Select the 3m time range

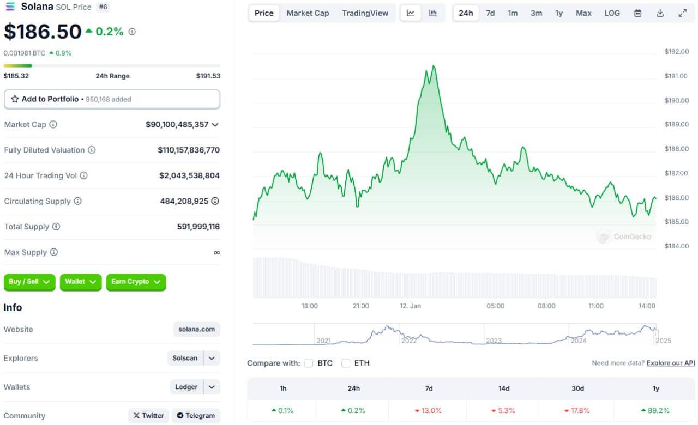tap(536, 13)
